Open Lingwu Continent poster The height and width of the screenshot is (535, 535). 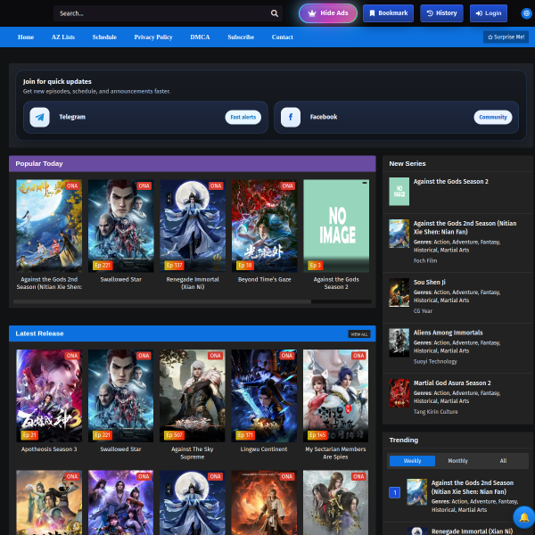264,396
